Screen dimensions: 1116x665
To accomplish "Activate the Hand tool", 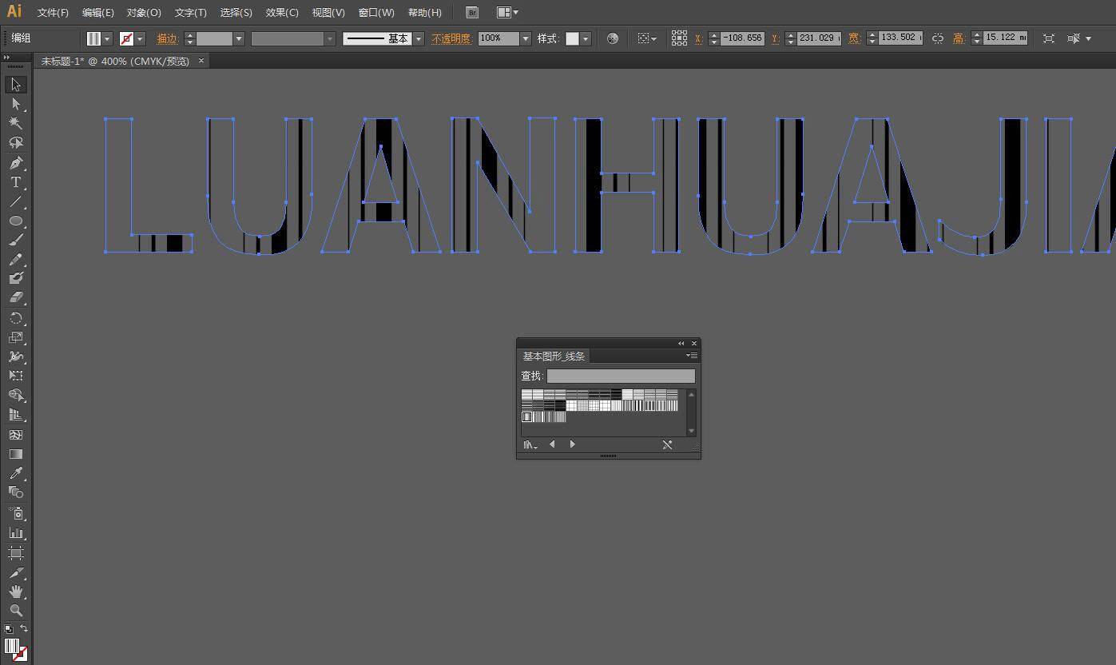I will pos(15,591).
